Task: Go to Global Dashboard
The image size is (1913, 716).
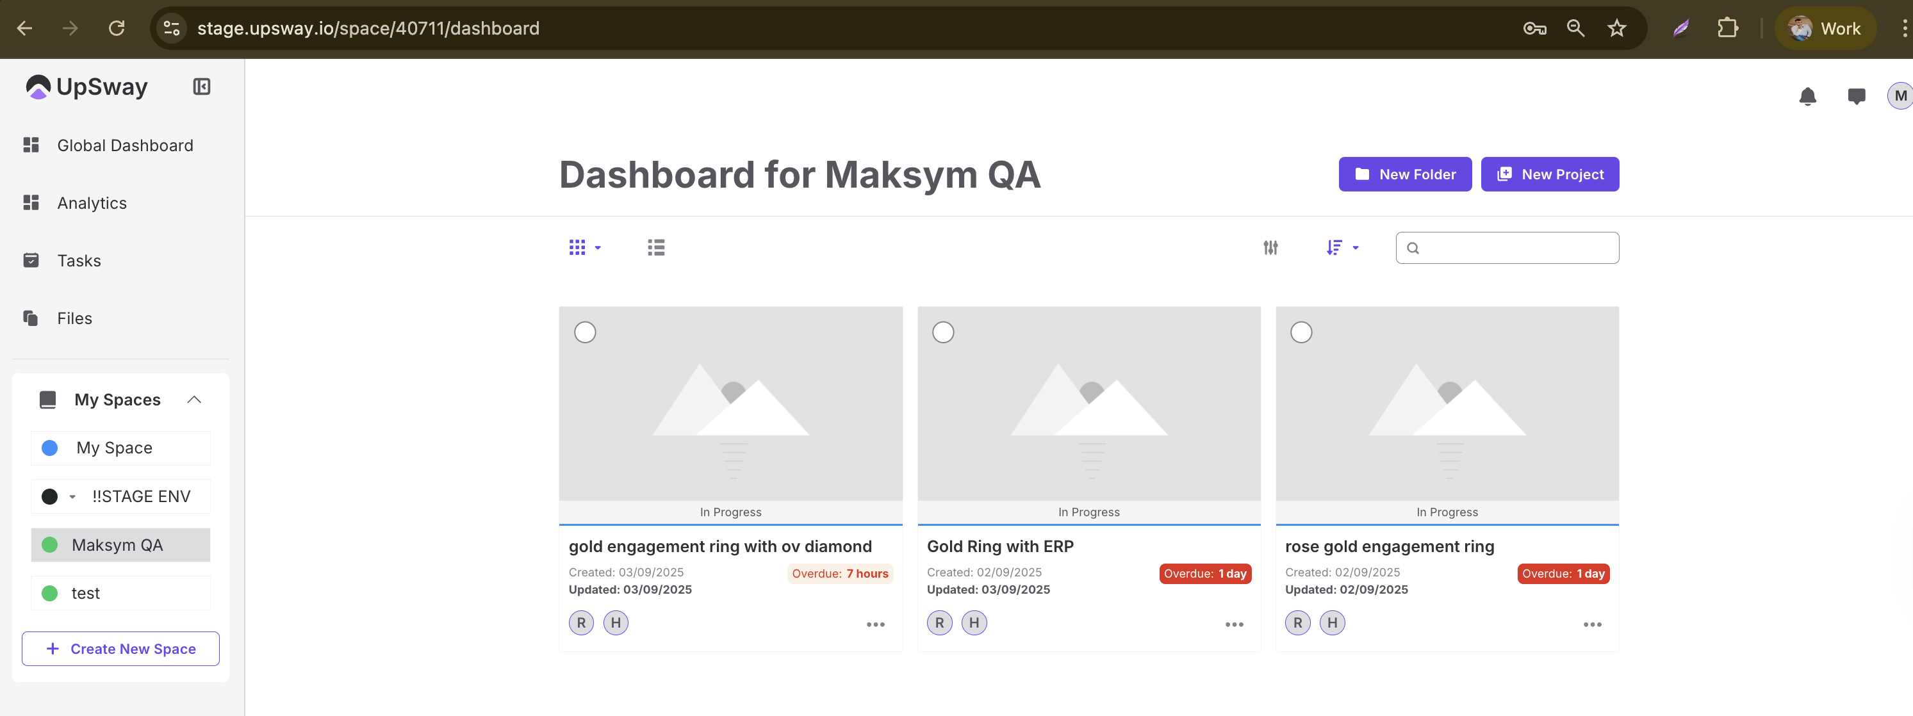Action: [124, 145]
